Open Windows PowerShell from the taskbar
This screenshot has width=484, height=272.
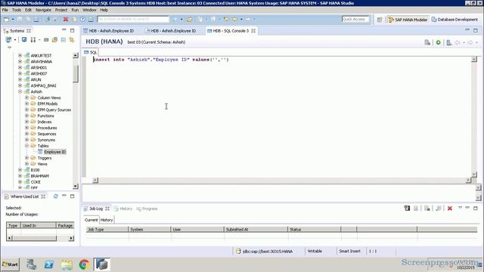click(49, 264)
